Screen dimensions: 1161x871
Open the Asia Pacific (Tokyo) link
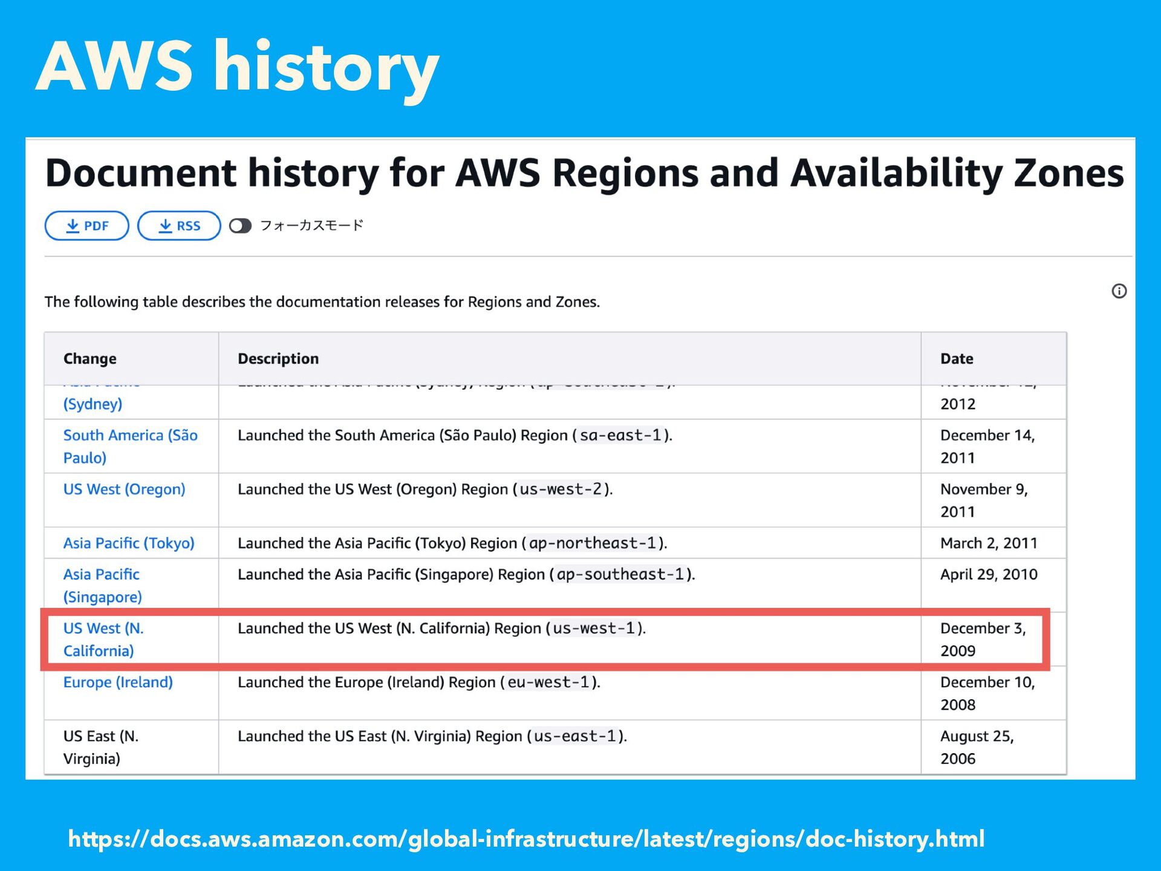(x=129, y=543)
